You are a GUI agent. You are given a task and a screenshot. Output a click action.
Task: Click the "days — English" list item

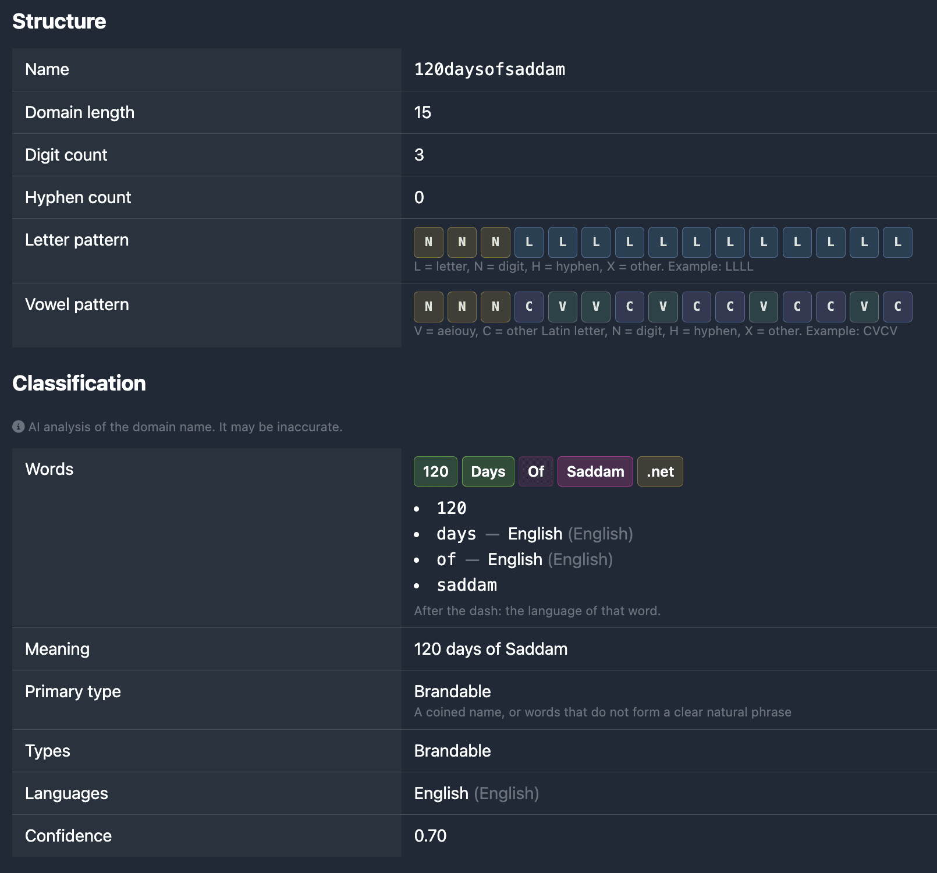pos(535,534)
